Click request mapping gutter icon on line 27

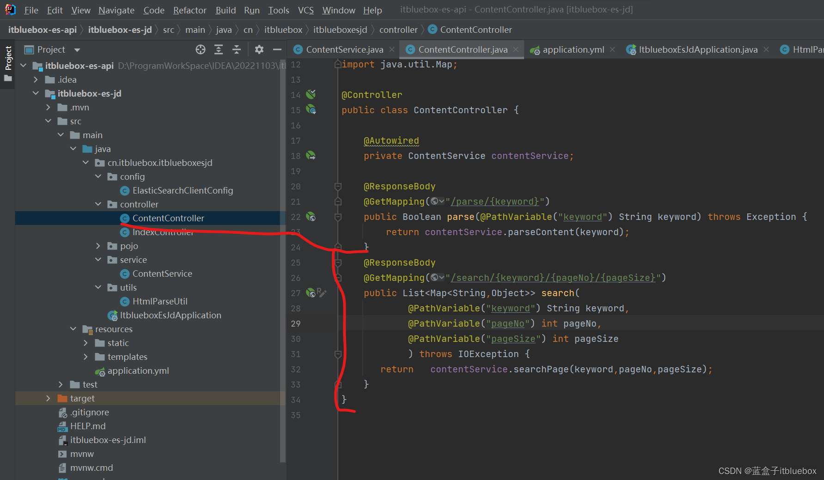pos(311,293)
